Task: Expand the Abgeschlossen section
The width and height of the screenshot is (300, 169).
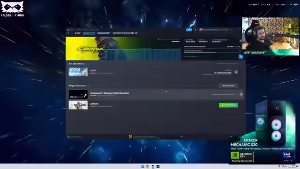Action: point(89,85)
